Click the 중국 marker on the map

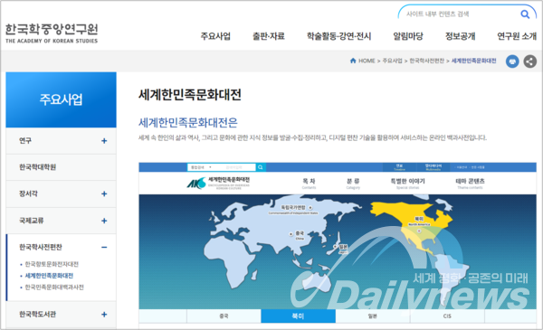click(291, 234)
